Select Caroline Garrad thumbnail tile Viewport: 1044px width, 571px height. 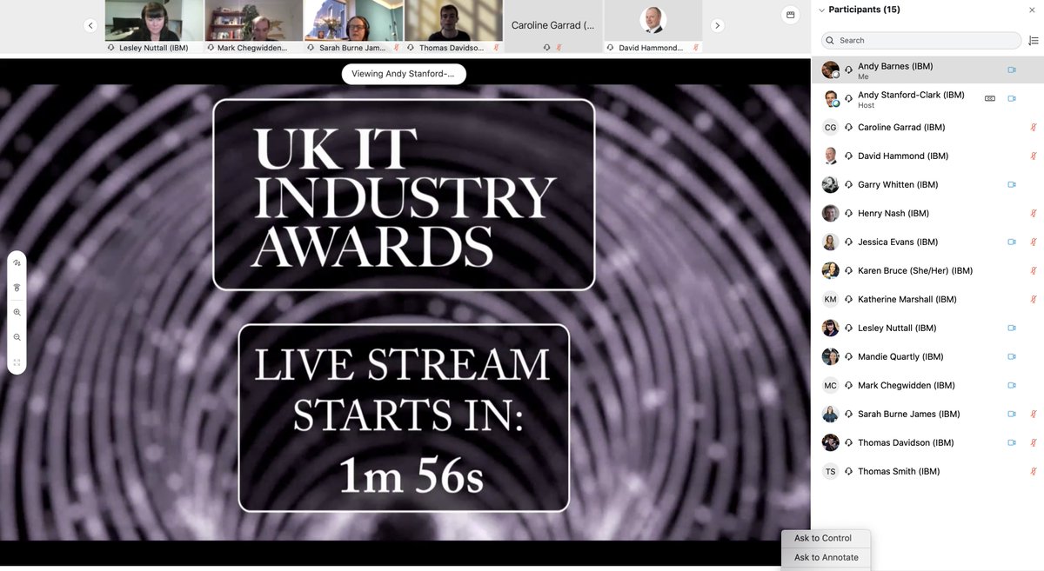(553, 26)
